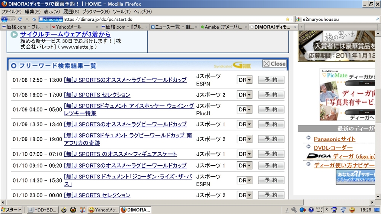Open the HDD+BD taskbar item
The image size is (381, 214).
[42, 210]
